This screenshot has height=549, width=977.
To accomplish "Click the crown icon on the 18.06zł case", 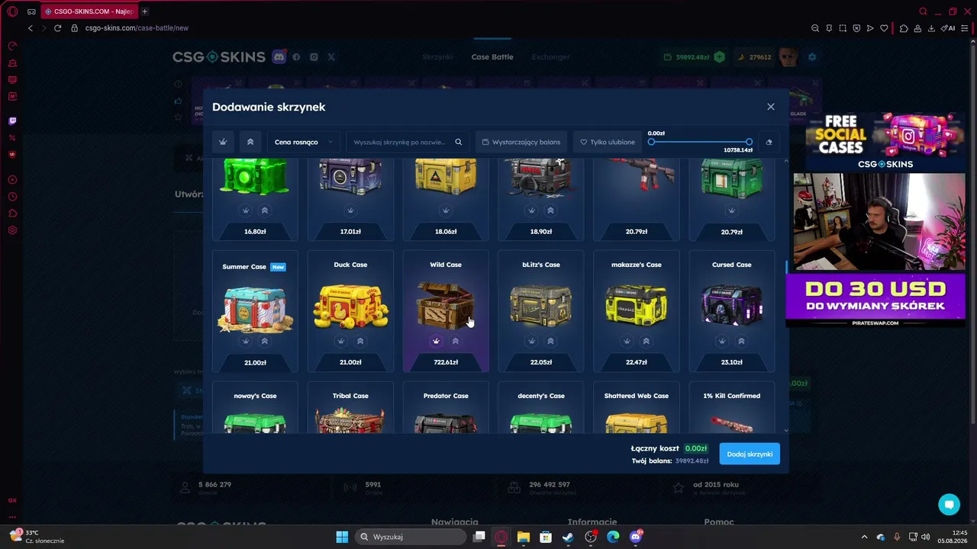I will 446,210.
